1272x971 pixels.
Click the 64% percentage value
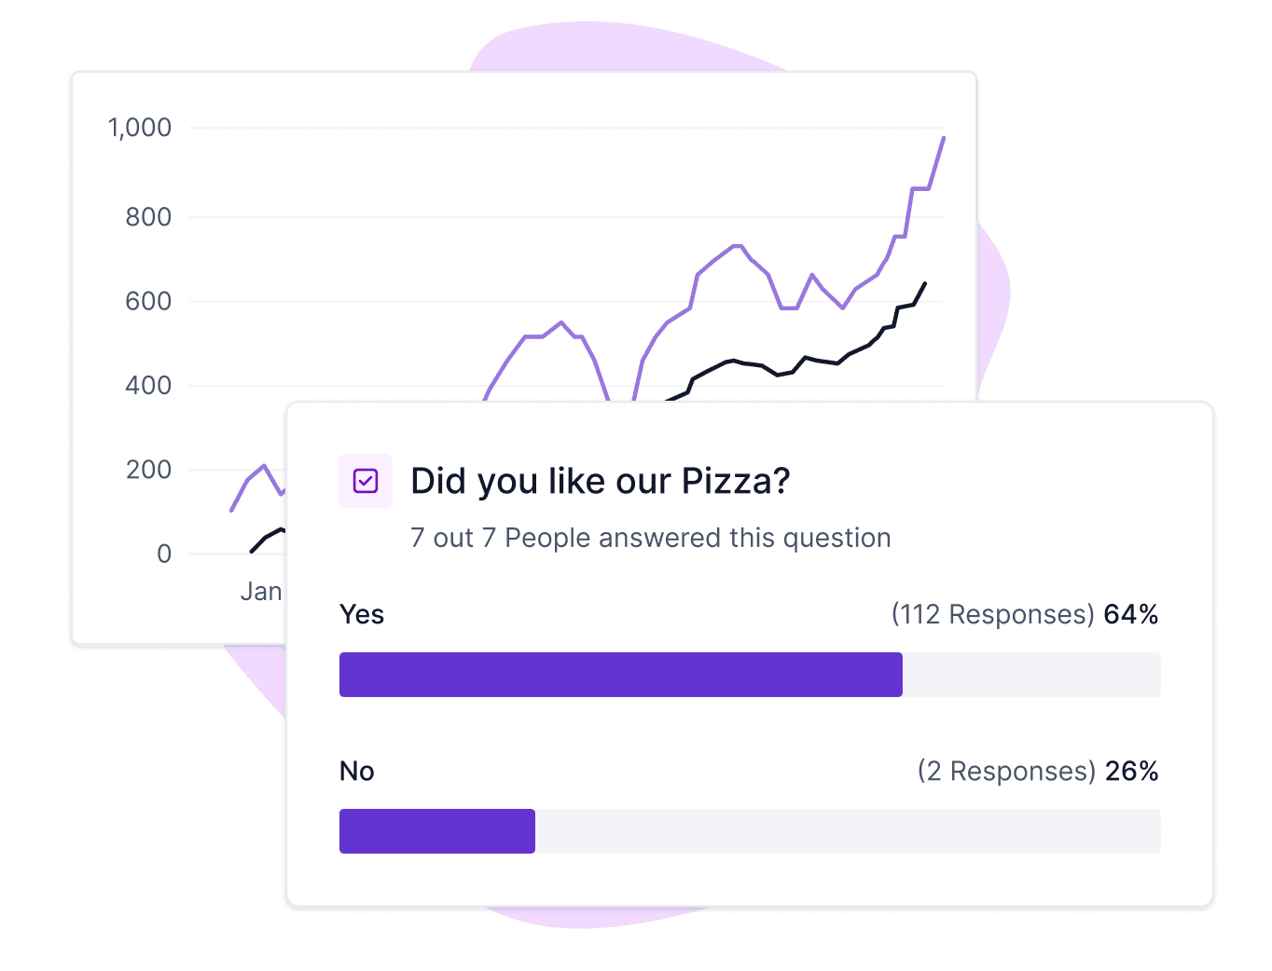(1131, 615)
